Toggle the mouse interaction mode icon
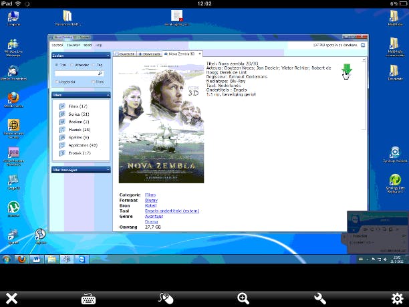The height and width of the screenshot is (307, 409). (166, 298)
